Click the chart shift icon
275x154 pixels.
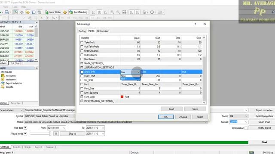(x=137, y=12)
